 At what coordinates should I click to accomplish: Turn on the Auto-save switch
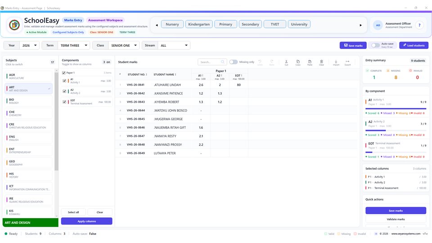tap(375, 45)
